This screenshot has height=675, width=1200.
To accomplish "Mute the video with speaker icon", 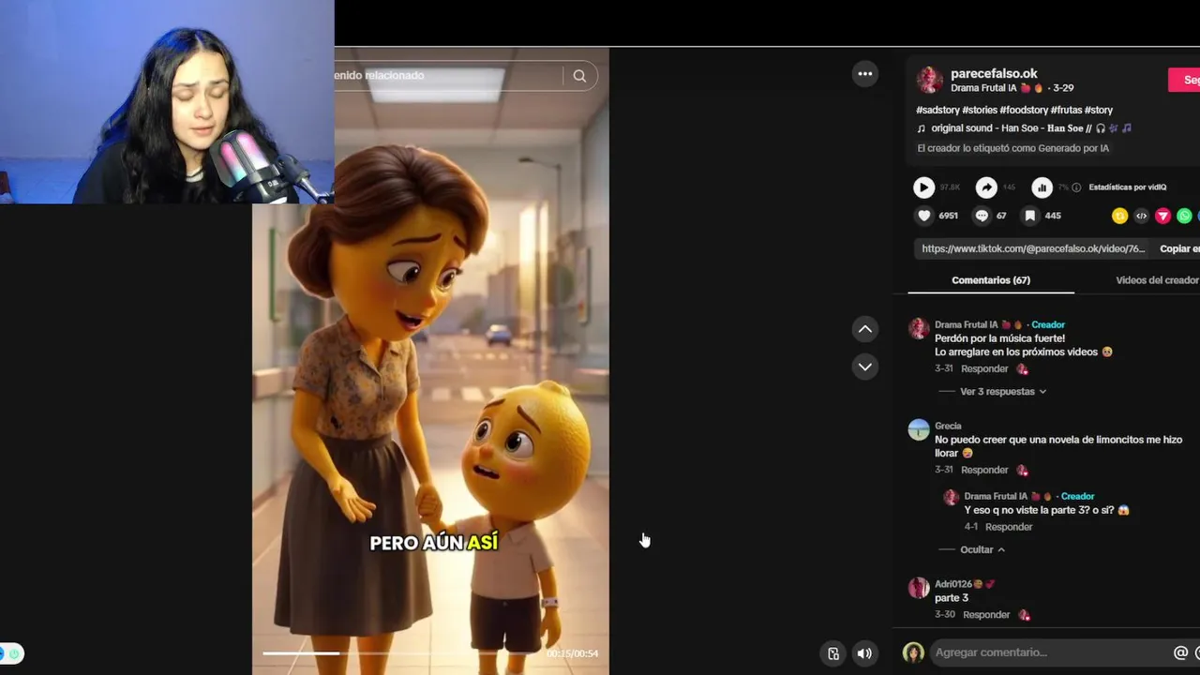I will point(864,653).
